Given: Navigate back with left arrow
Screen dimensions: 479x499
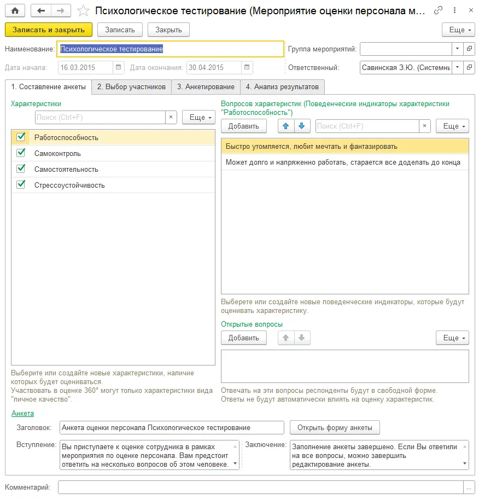Looking at the screenshot, I should (40, 11).
